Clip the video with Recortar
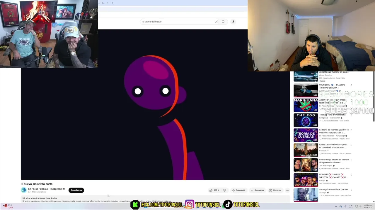Viewport: 375px width, 210px height. pyautogui.click(x=275, y=190)
